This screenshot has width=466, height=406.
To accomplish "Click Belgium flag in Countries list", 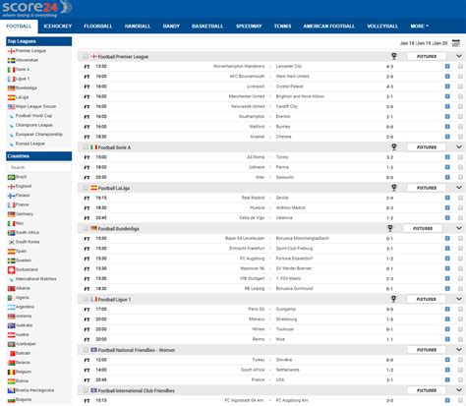I will coord(11,372).
